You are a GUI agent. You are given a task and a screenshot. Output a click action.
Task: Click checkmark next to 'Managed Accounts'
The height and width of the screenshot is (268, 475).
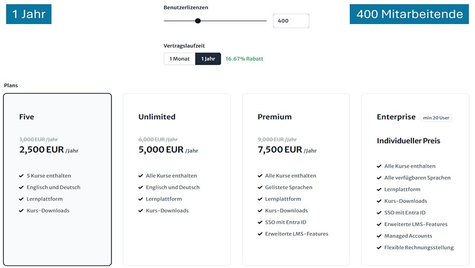coord(379,236)
